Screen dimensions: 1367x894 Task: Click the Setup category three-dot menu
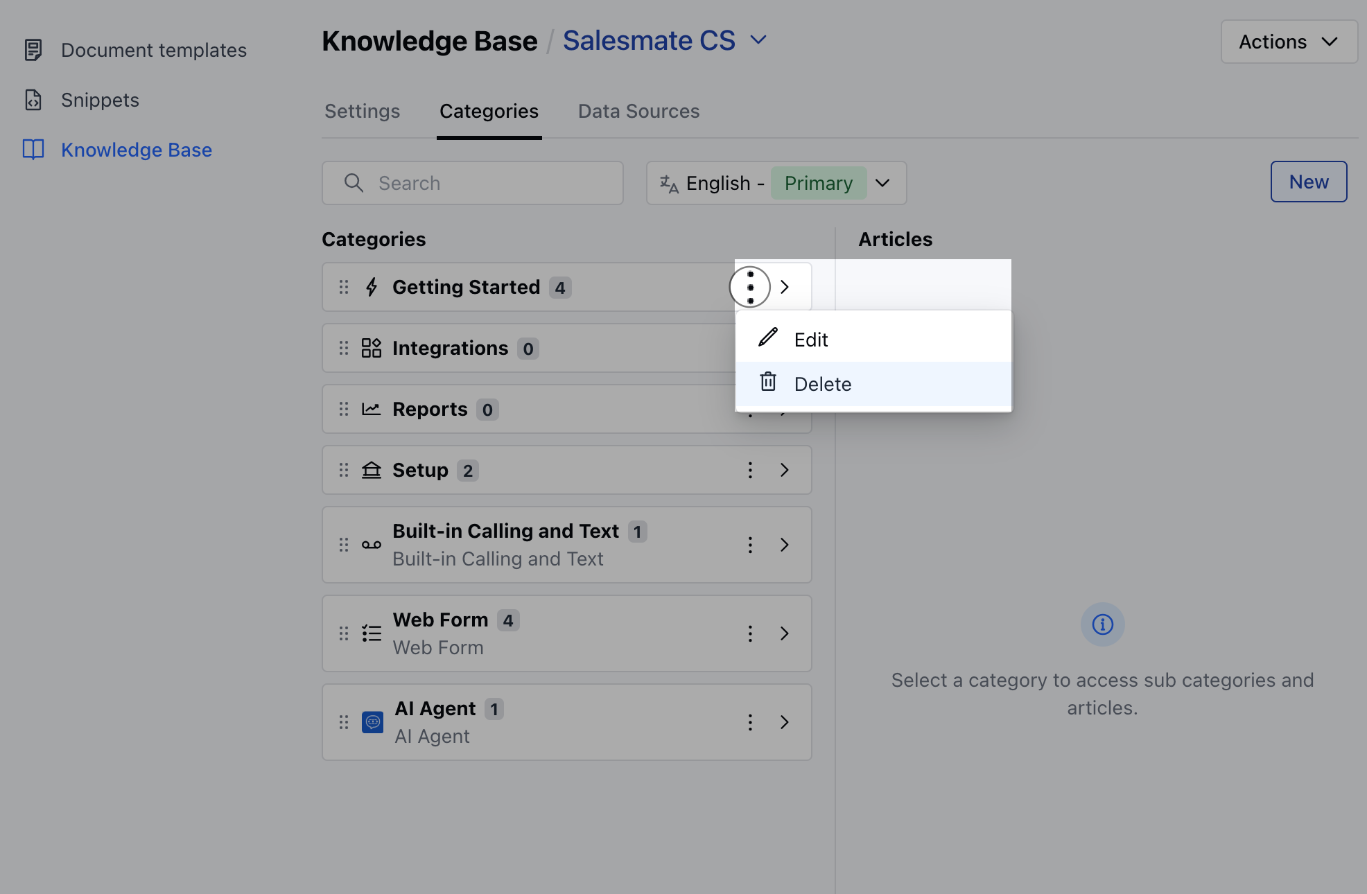click(750, 470)
